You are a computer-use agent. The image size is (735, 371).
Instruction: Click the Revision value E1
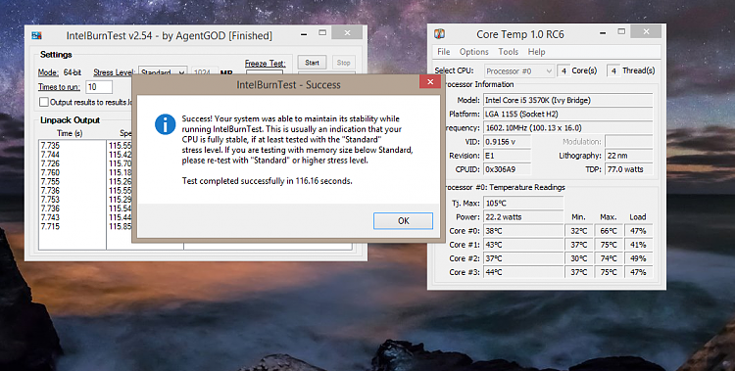(x=508, y=156)
